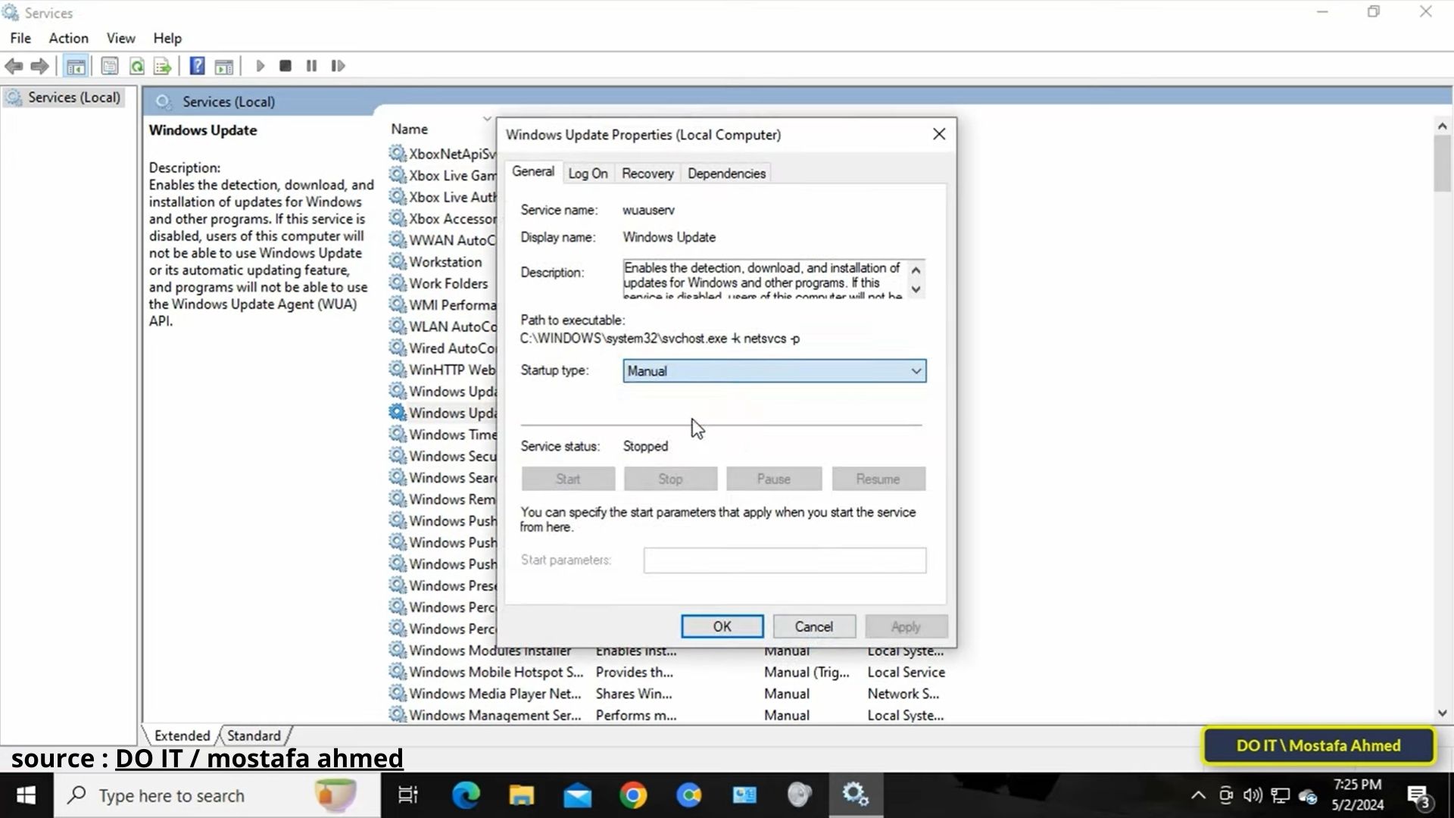Open the Mail app from the taskbar
The image size is (1454, 818).
pos(577,795)
